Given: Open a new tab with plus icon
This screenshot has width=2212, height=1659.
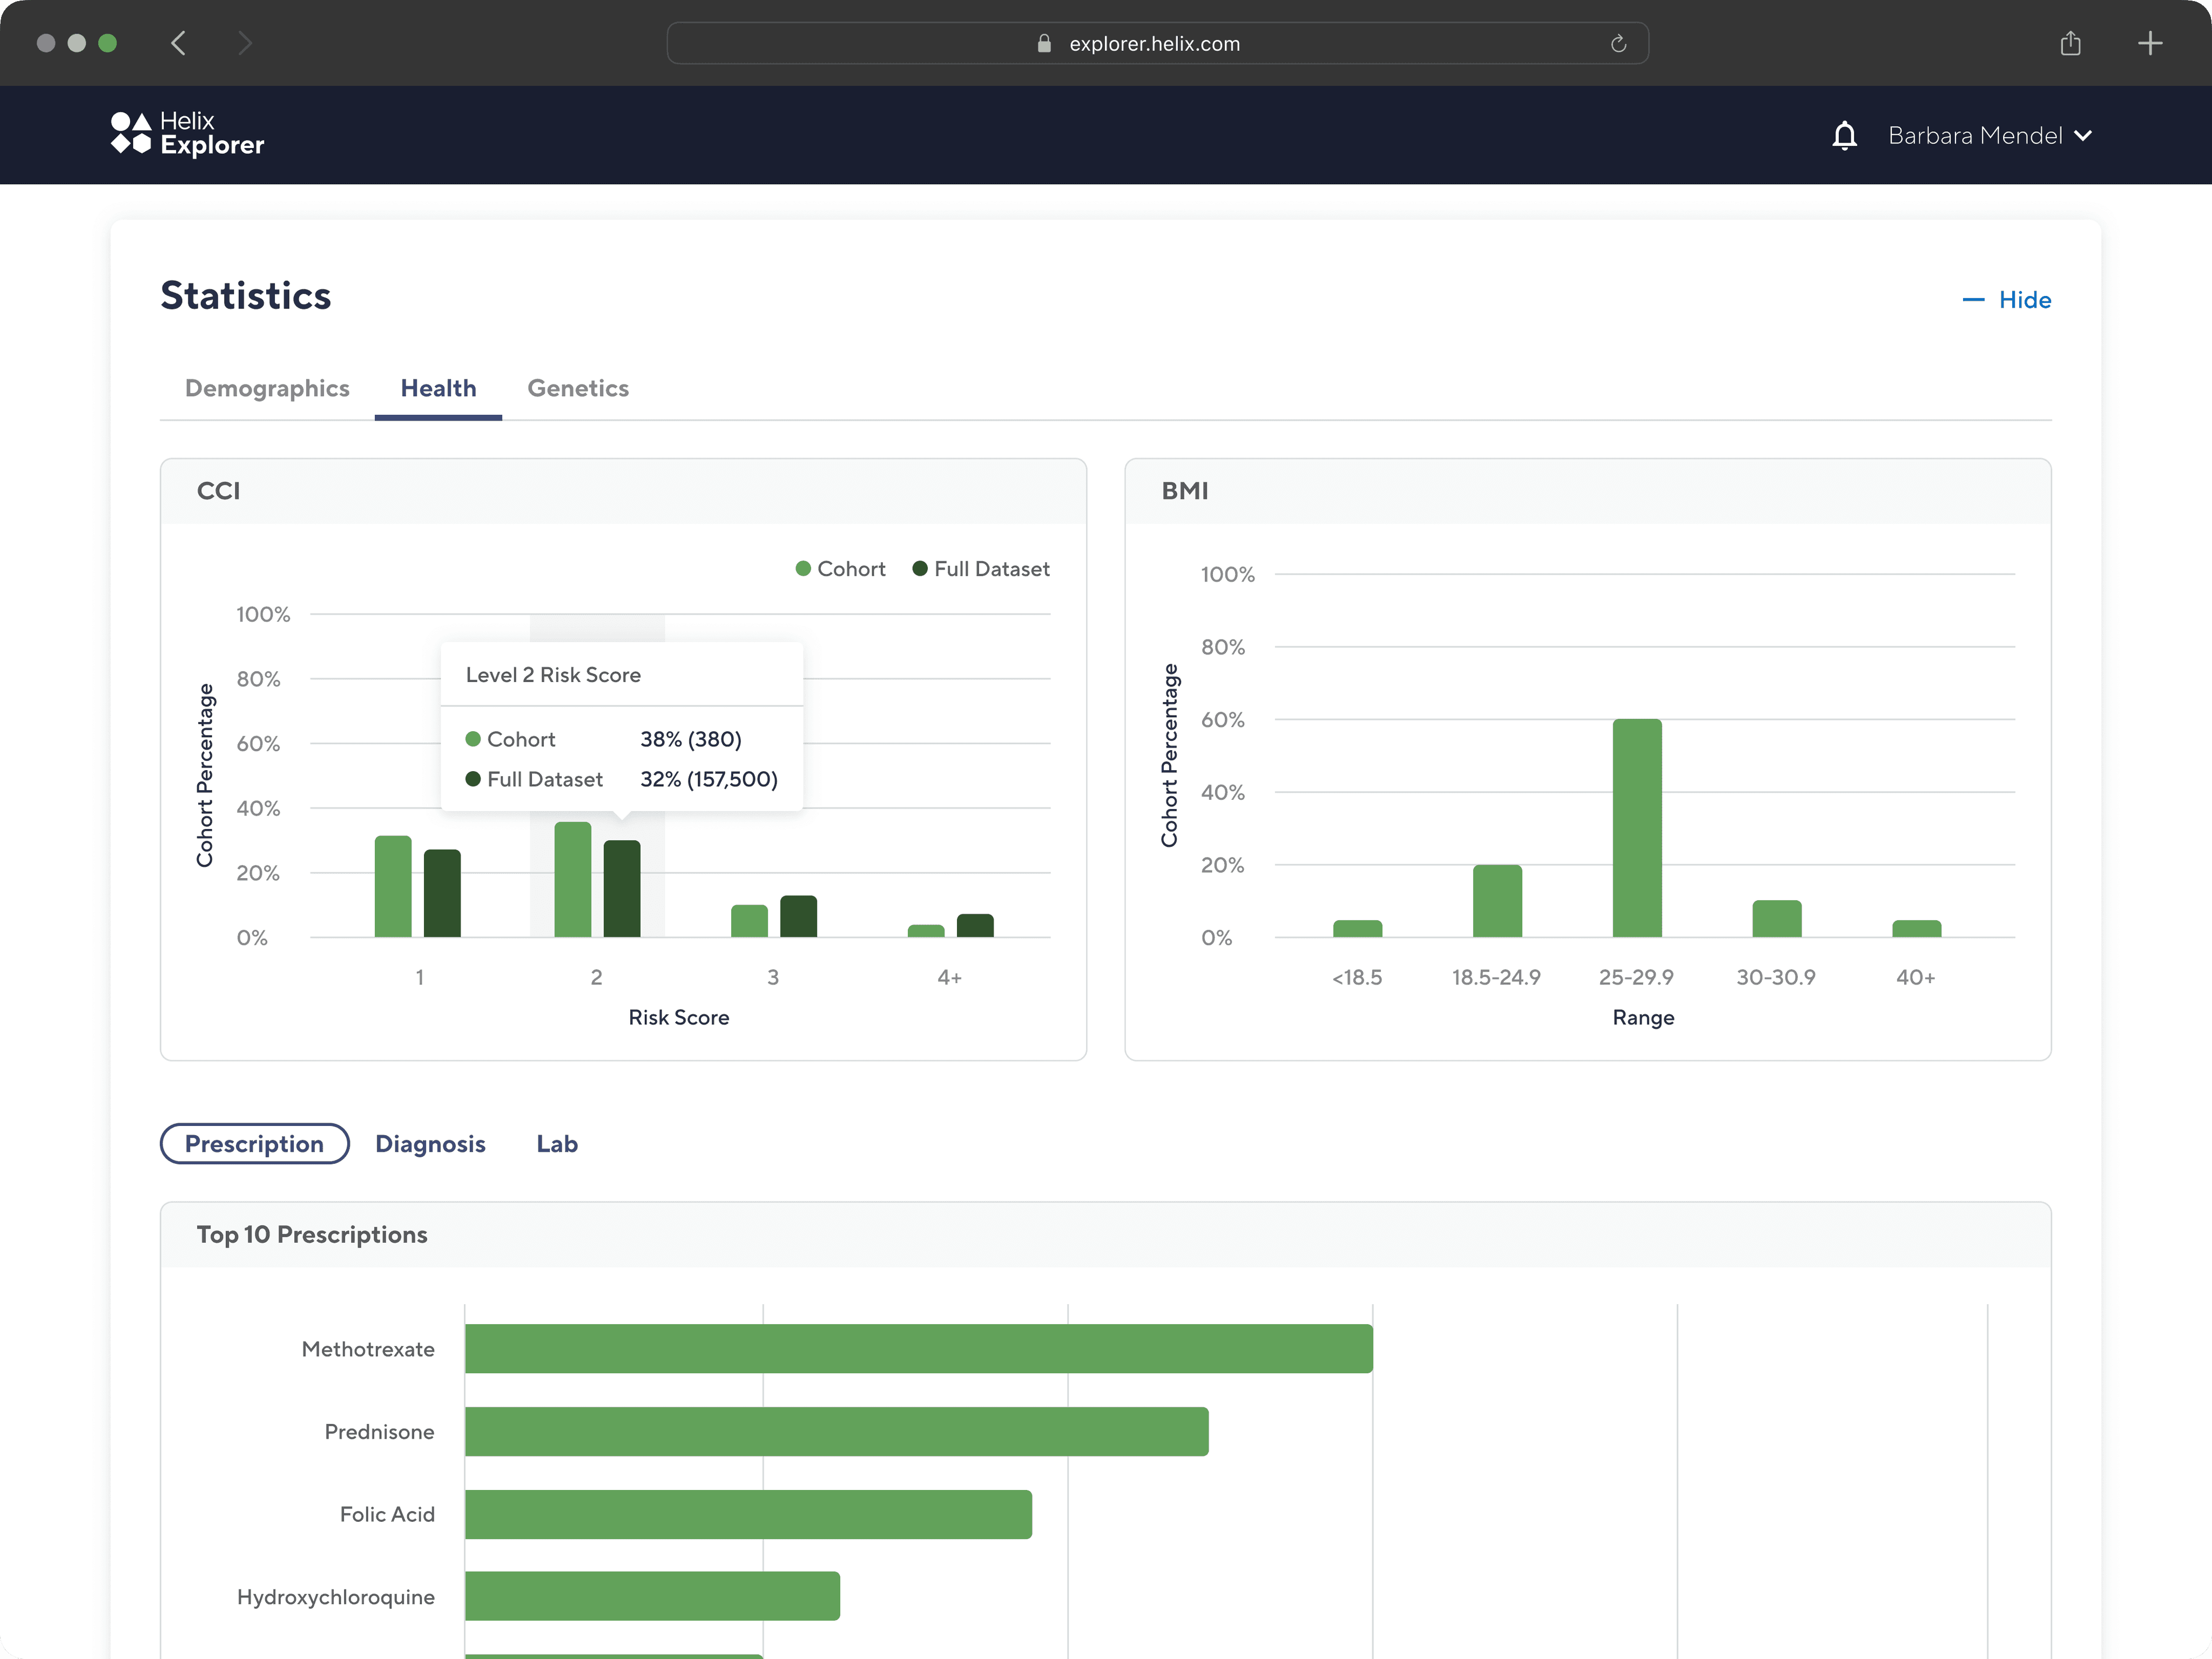Looking at the screenshot, I should tap(2150, 43).
